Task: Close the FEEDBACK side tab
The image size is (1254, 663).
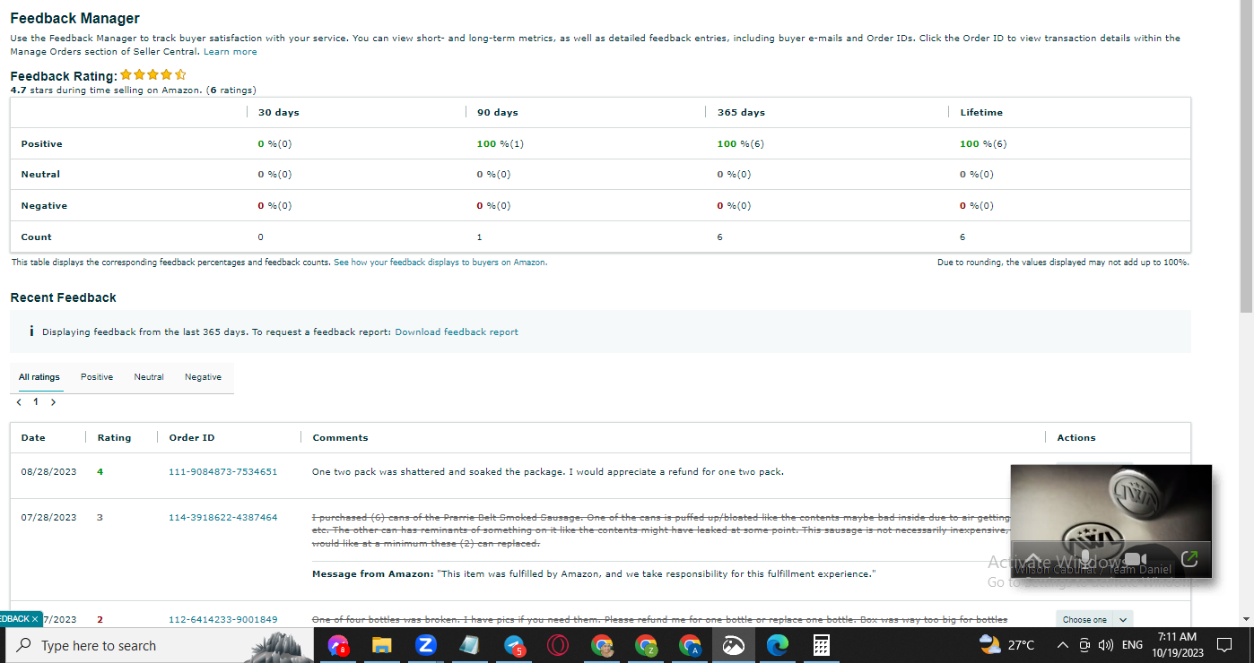Action: point(35,618)
